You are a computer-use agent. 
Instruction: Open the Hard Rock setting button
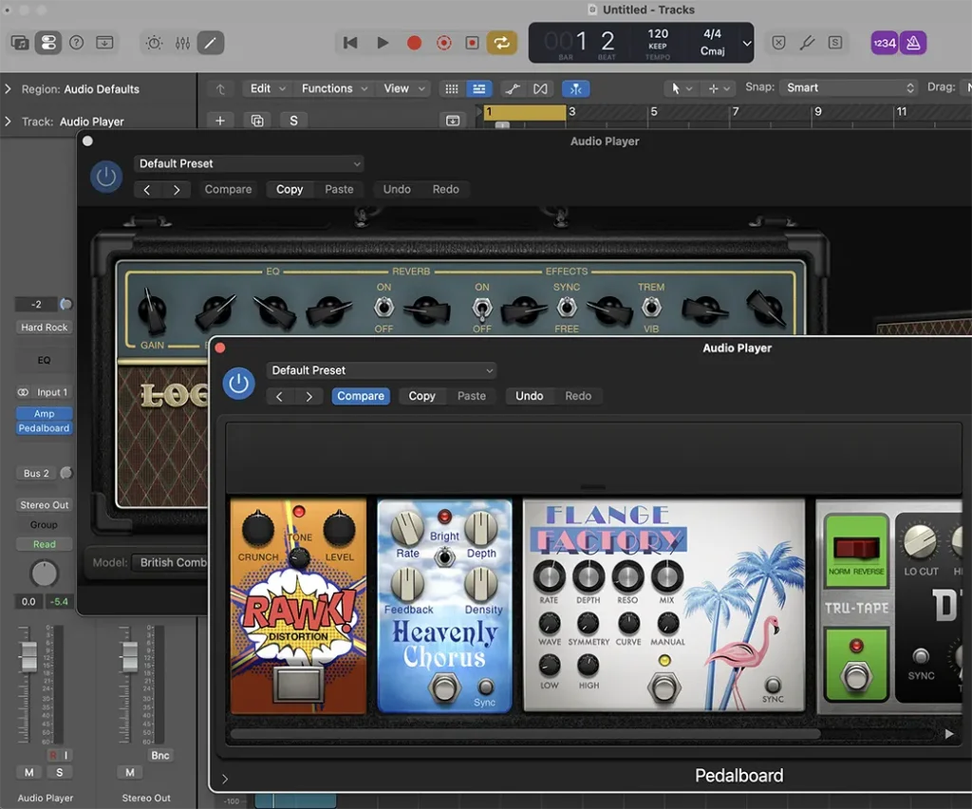tap(44, 328)
